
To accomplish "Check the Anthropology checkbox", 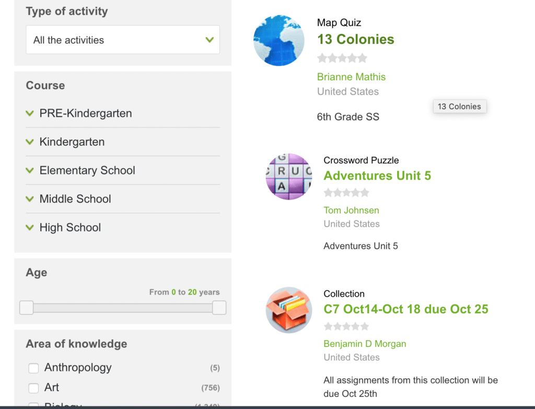I will tap(34, 368).
